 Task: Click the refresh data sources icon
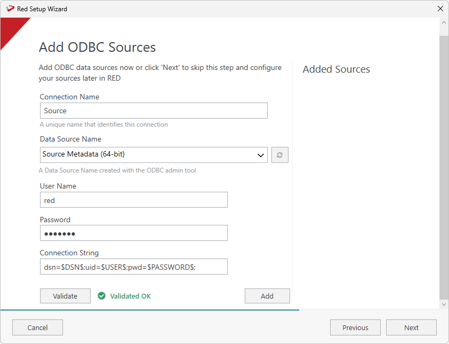280,155
